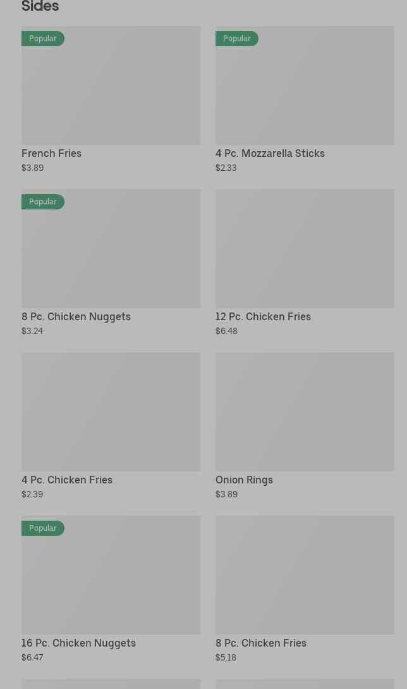Click the 12 Pc. Chicken Fries title
The width and height of the screenshot is (407, 689).
click(263, 316)
